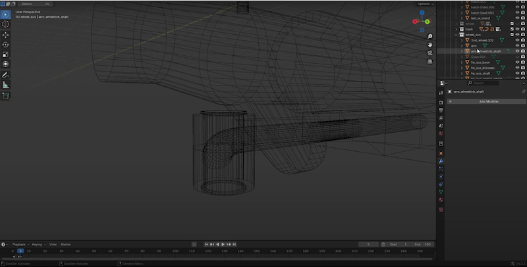Select the Cursor tool in the toolbar
527x267 pixels.
(6, 24)
